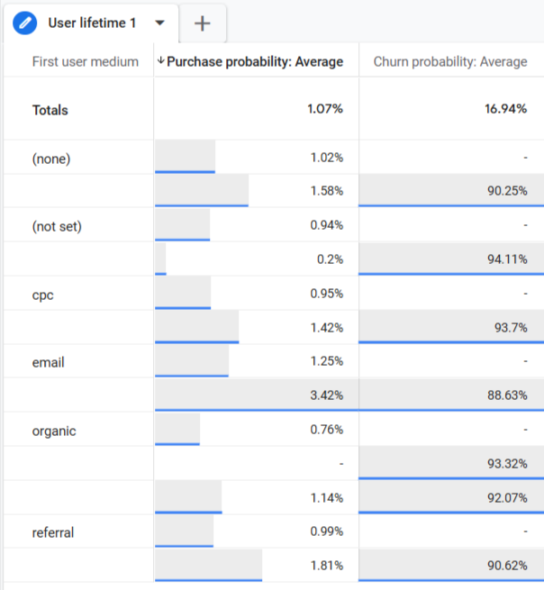Click the Totals row label
544x590 pixels.
click(50, 110)
